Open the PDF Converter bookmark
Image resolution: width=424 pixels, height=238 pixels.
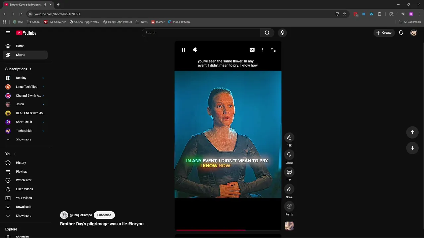pos(55,22)
